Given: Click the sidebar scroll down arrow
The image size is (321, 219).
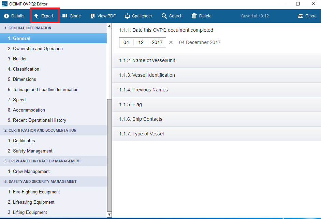Looking at the screenshot, I should pos(109,215).
